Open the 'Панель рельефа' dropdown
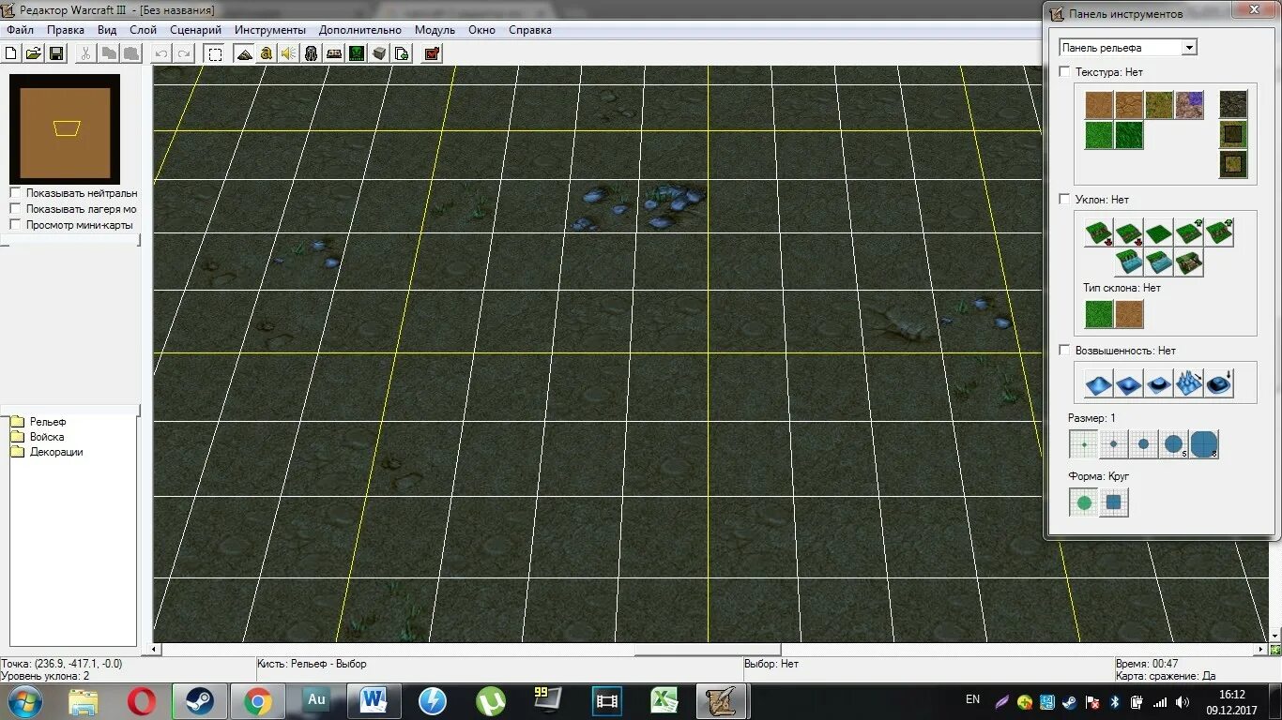The height and width of the screenshot is (720, 1282). point(1128,47)
